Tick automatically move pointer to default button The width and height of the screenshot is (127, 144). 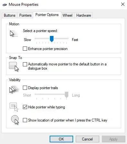tap(25, 64)
